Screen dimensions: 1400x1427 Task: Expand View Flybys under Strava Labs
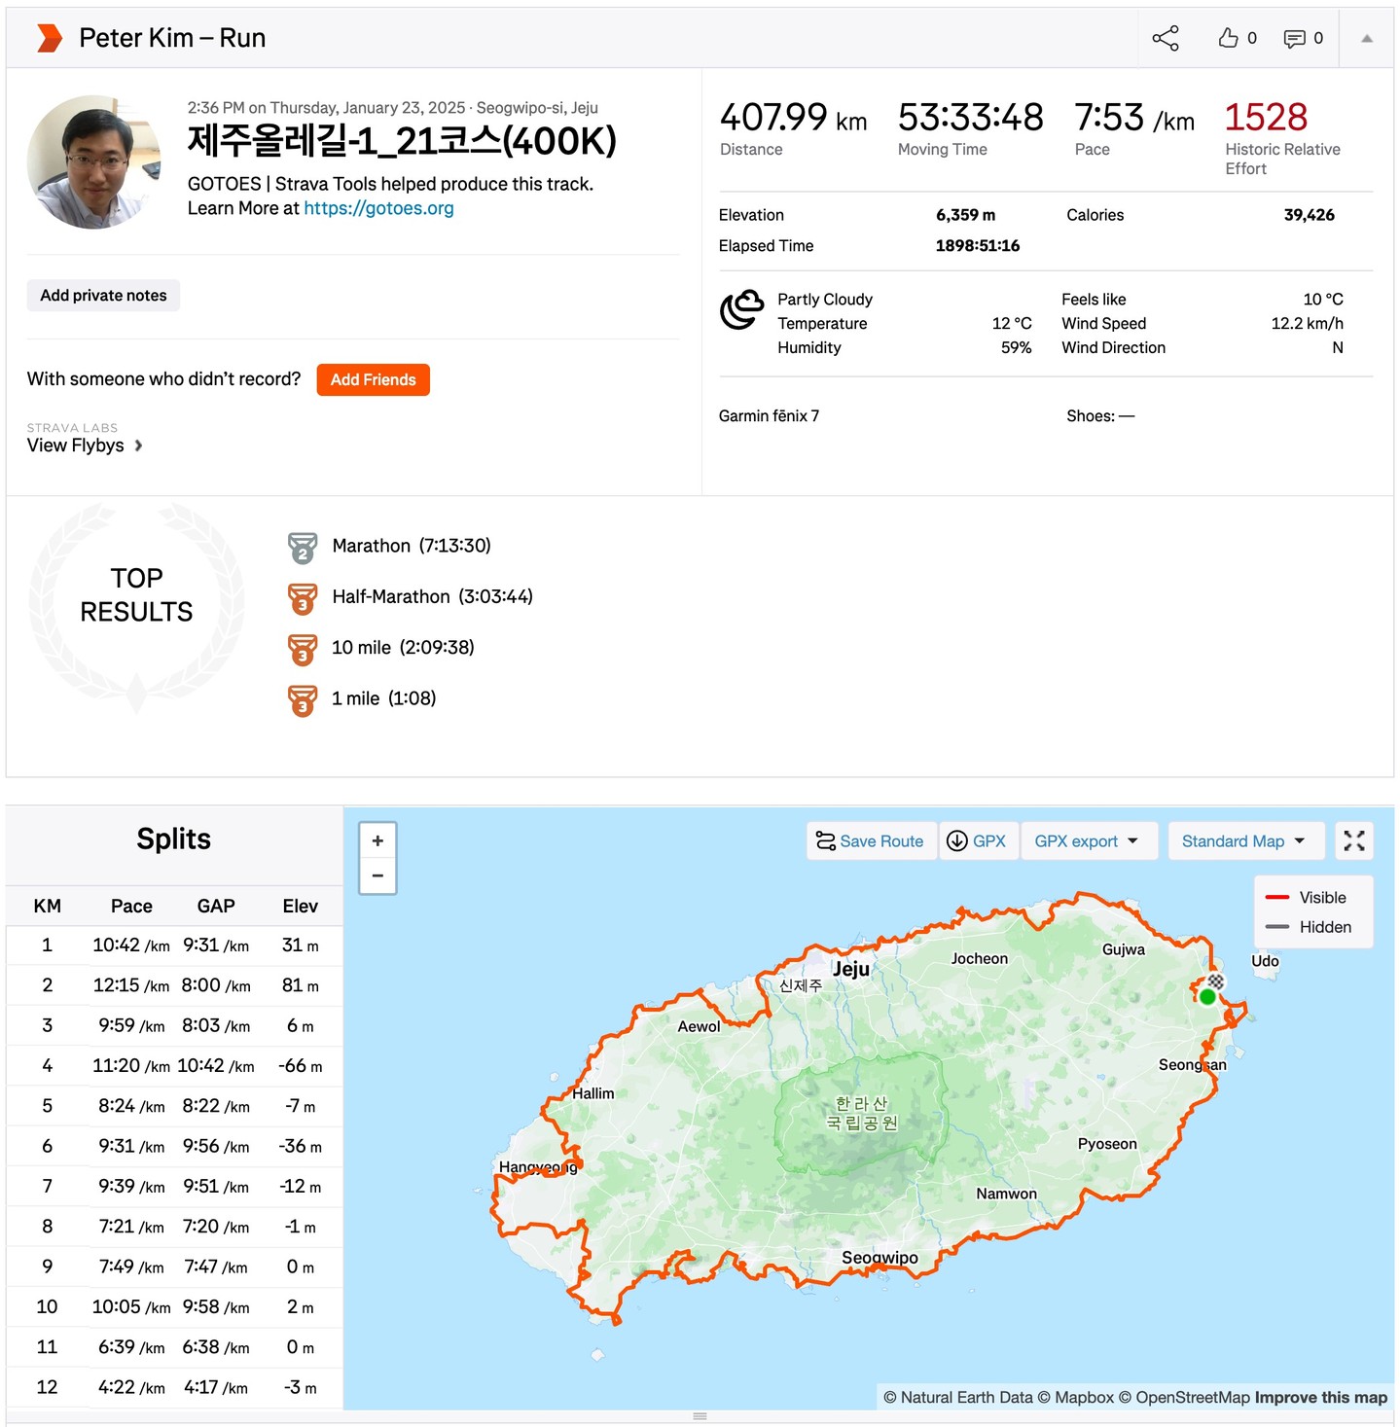(84, 446)
